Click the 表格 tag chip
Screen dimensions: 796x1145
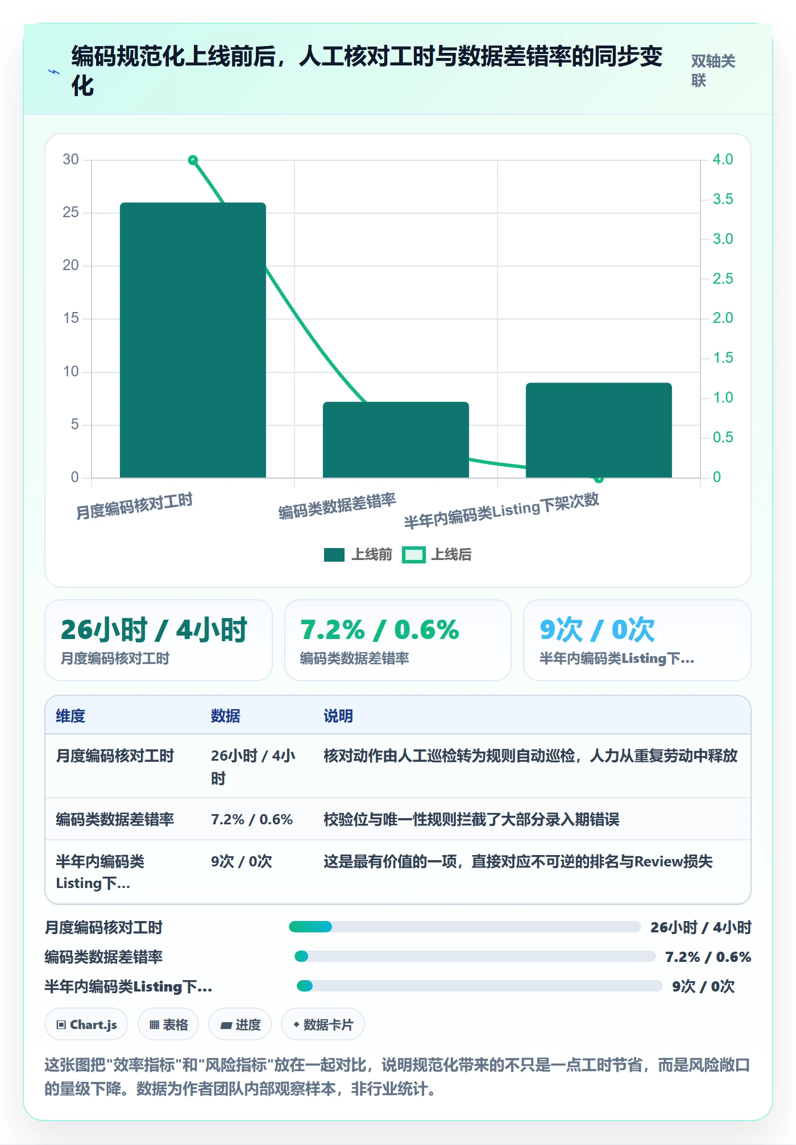pos(168,1024)
